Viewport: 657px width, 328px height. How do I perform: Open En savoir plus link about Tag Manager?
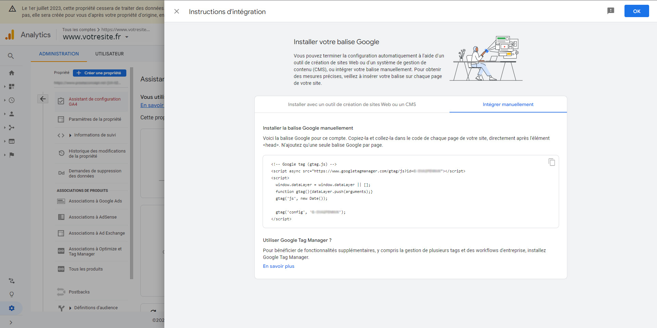tap(279, 266)
